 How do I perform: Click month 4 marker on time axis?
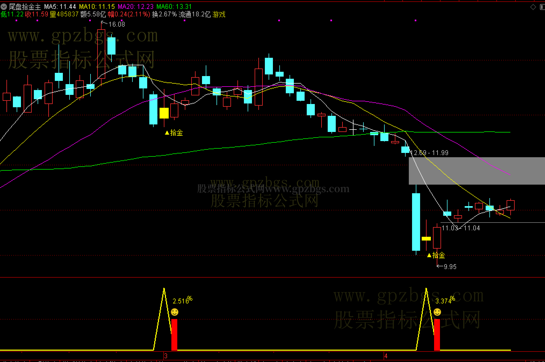click(386, 356)
